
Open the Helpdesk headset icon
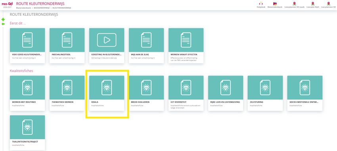click(x=261, y=4)
